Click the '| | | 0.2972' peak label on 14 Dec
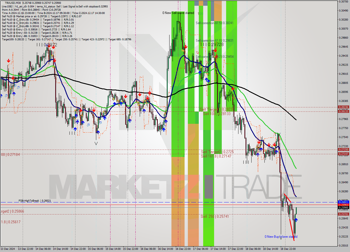This screenshot has width=350, height=252. click(47, 44)
